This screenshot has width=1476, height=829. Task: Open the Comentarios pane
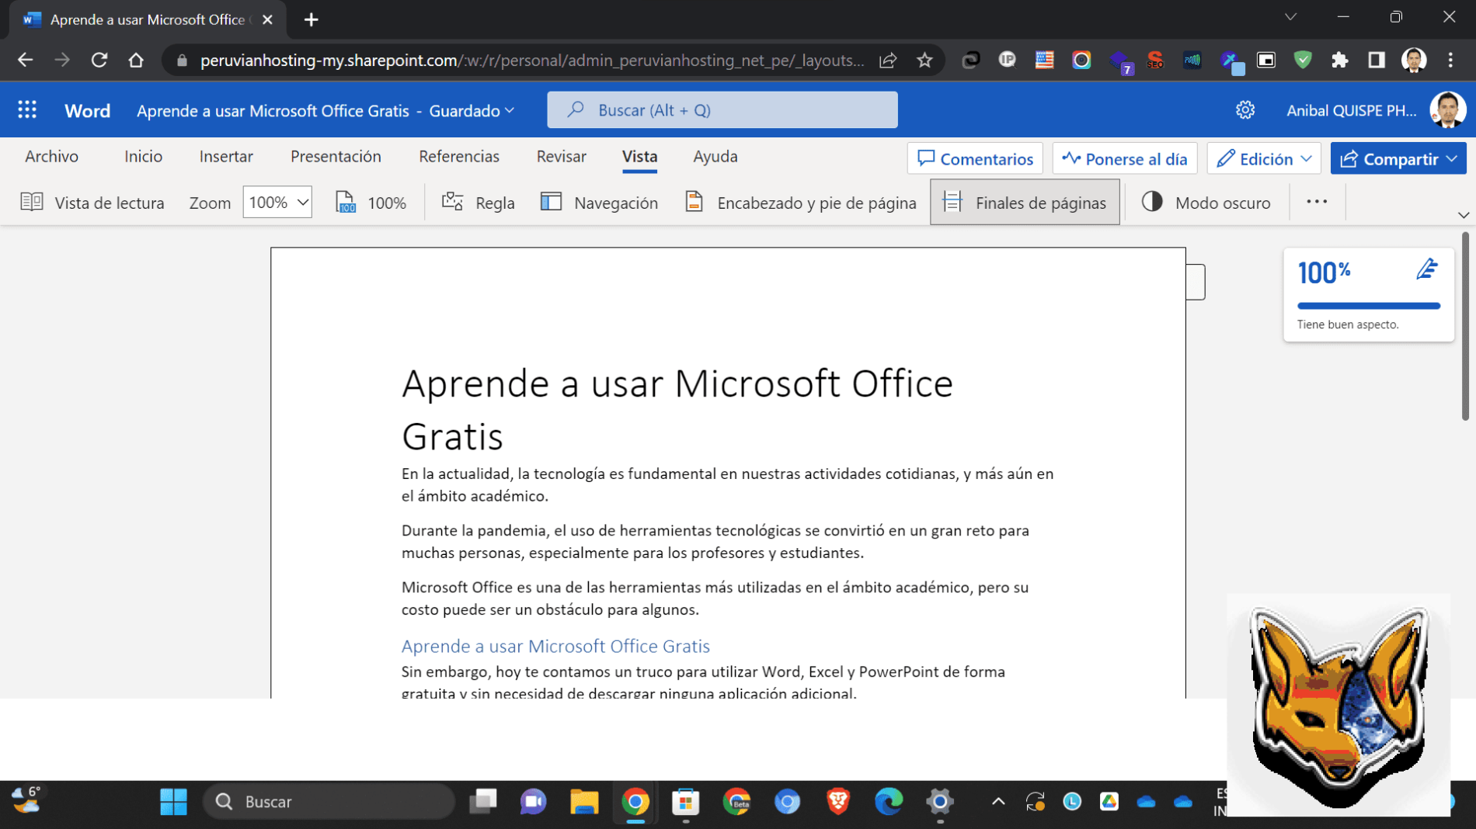tap(975, 159)
